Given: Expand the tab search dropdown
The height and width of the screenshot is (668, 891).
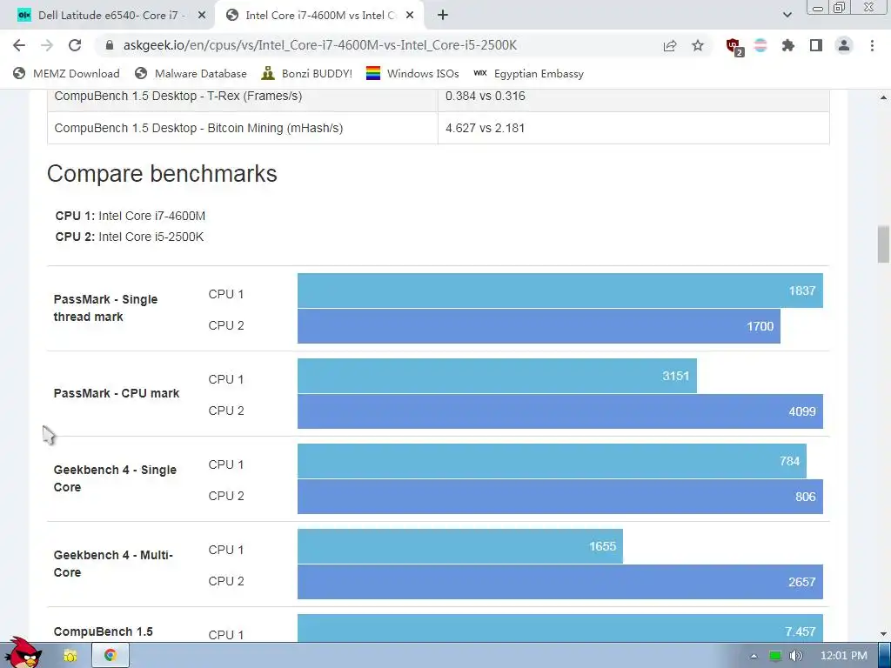Looking at the screenshot, I should pos(787,16).
